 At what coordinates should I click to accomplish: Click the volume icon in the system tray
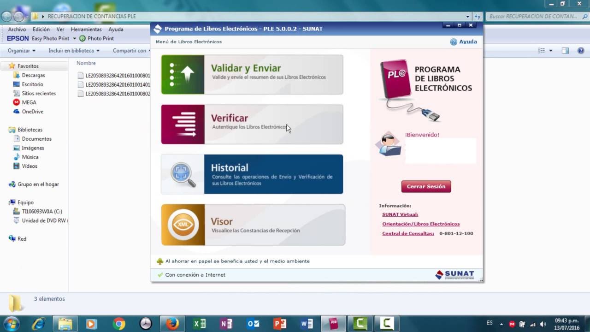pos(543,324)
